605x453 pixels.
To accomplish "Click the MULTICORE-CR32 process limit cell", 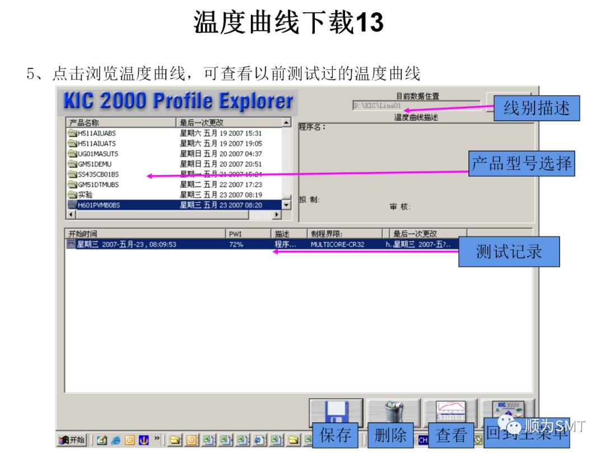I will tap(337, 244).
